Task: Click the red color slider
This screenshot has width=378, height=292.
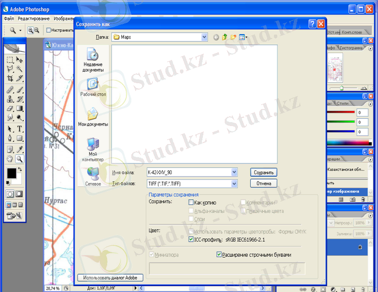Action: pyautogui.click(x=340, y=112)
